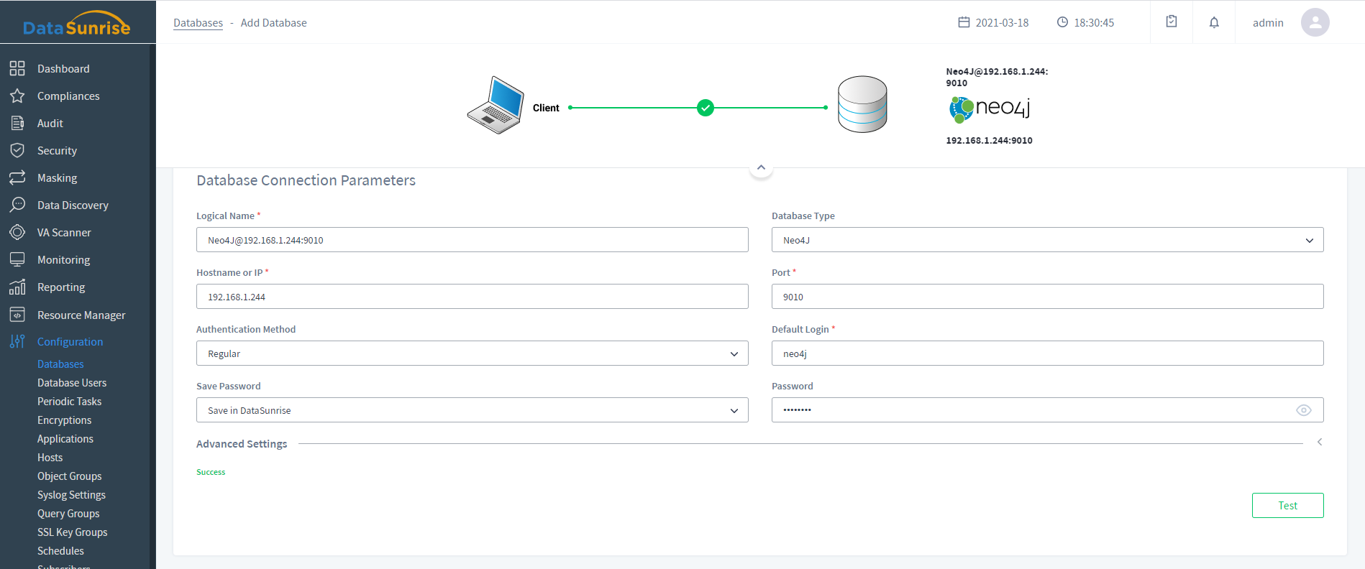This screenshot has height=569, width=1365.
Task: Open the Database Type dropdown
Action: click(1047, 240)
